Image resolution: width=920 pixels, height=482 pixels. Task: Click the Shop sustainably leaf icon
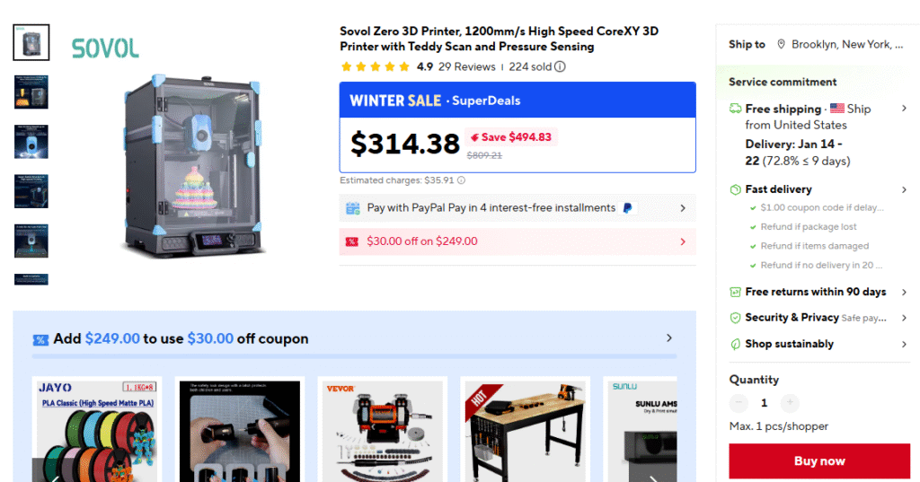point(735,344)
